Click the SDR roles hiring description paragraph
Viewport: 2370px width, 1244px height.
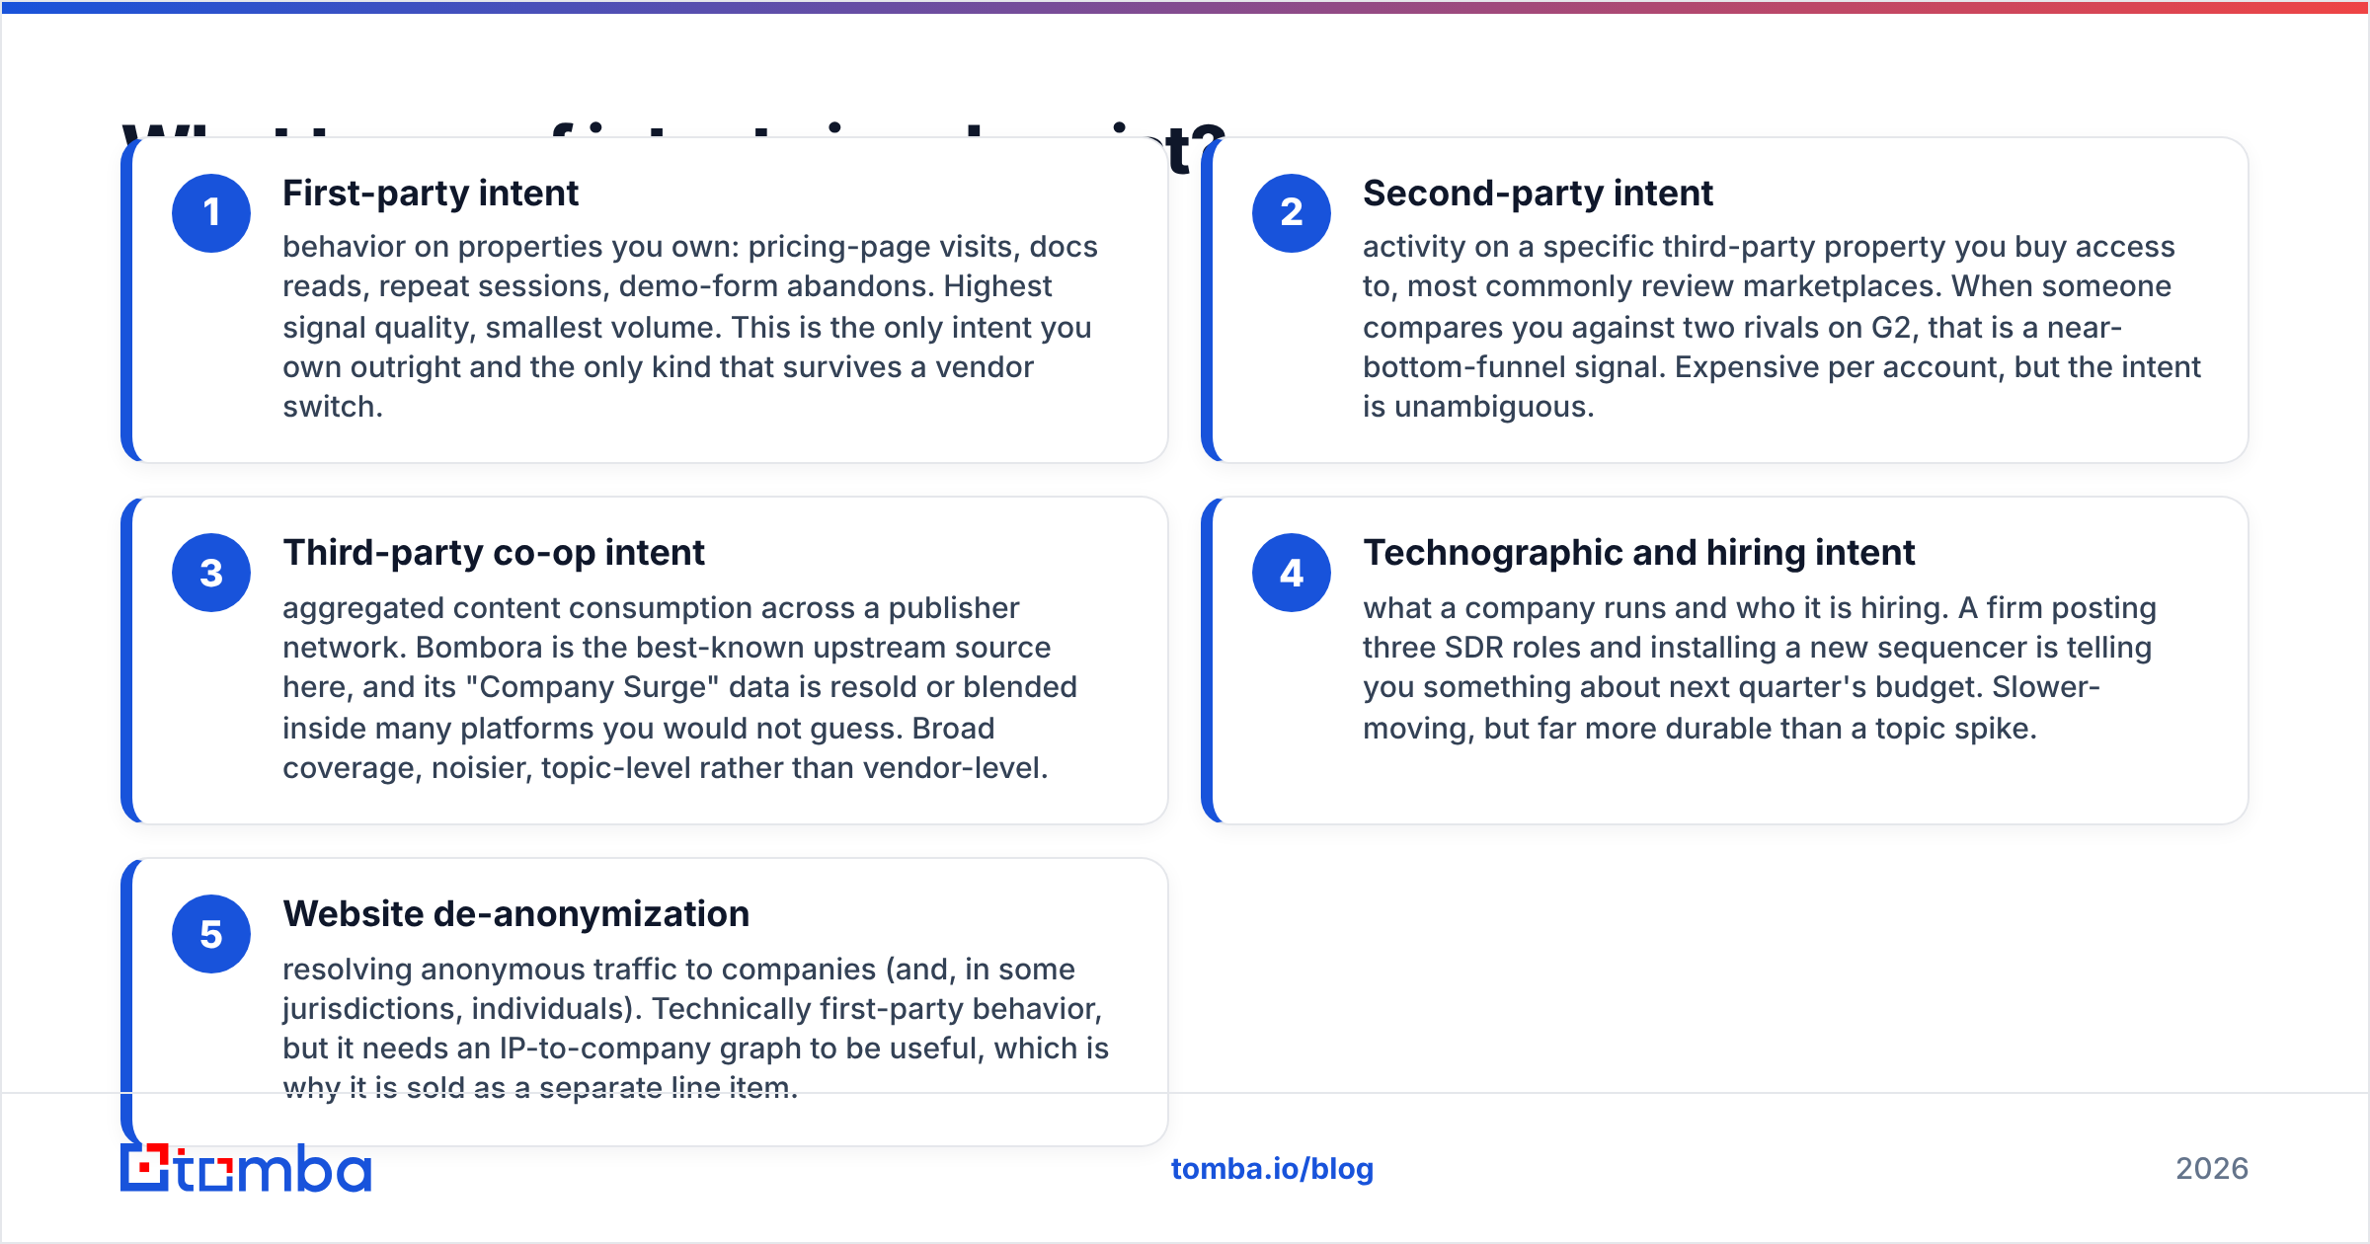click(x=1760, y=668)
